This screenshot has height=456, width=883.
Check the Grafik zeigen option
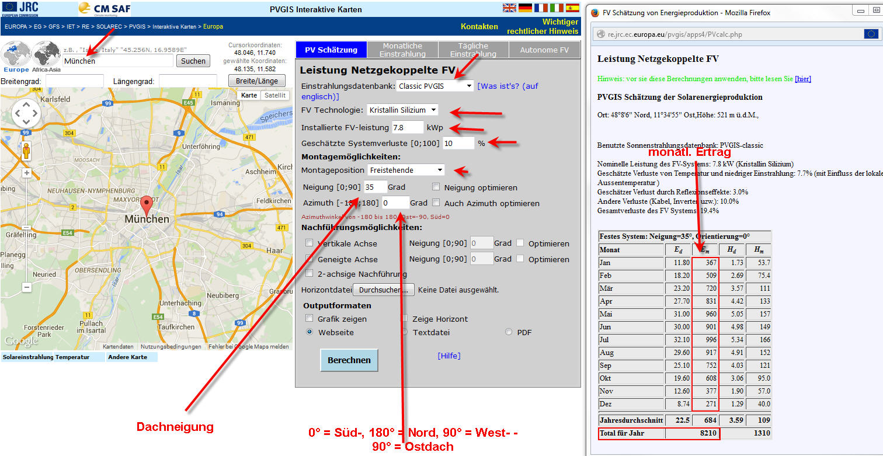click(309, 319)
